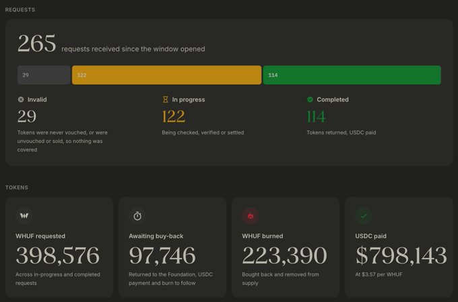The image size is (458, 302).
Task: Click the green 114 count number
Action: 316,116
